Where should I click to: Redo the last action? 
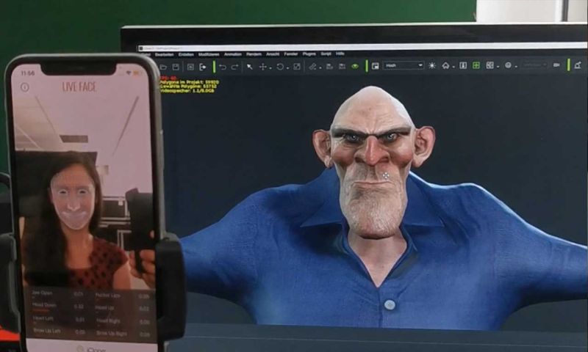point(235,67)
